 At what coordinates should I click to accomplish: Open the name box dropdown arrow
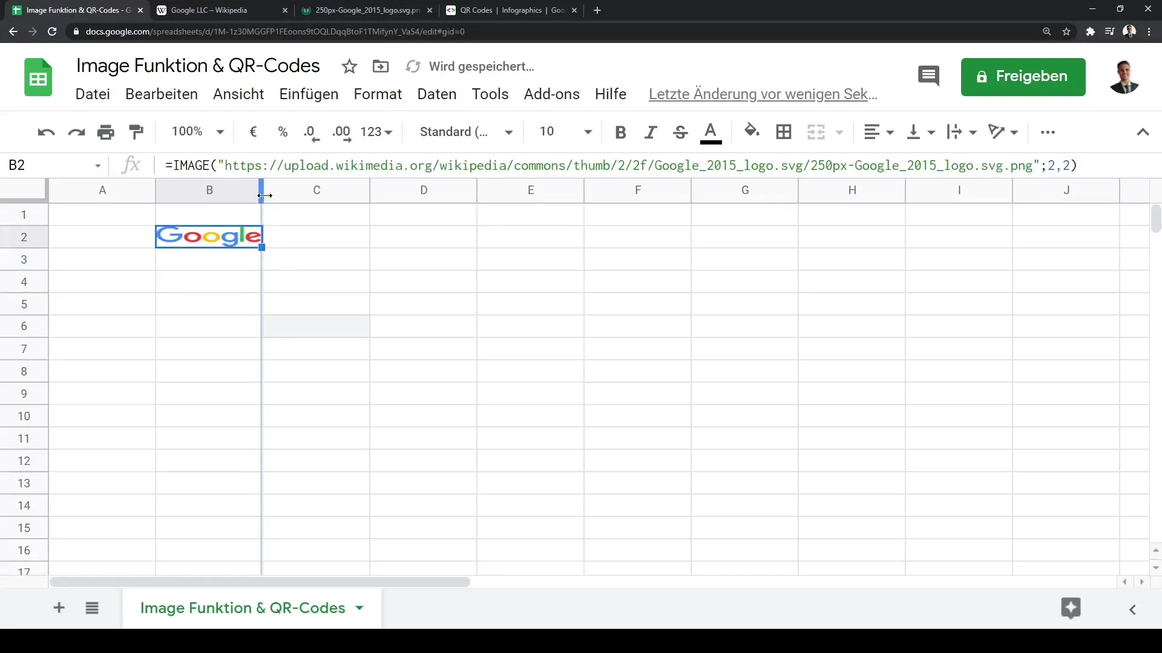coord(97,166)
